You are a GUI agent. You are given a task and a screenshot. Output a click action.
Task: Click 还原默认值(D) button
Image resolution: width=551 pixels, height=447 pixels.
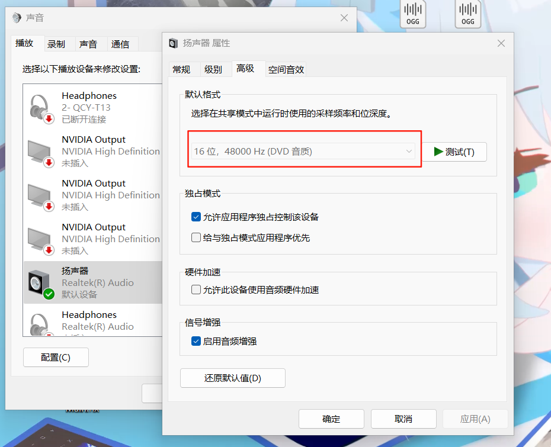[233, 378]
